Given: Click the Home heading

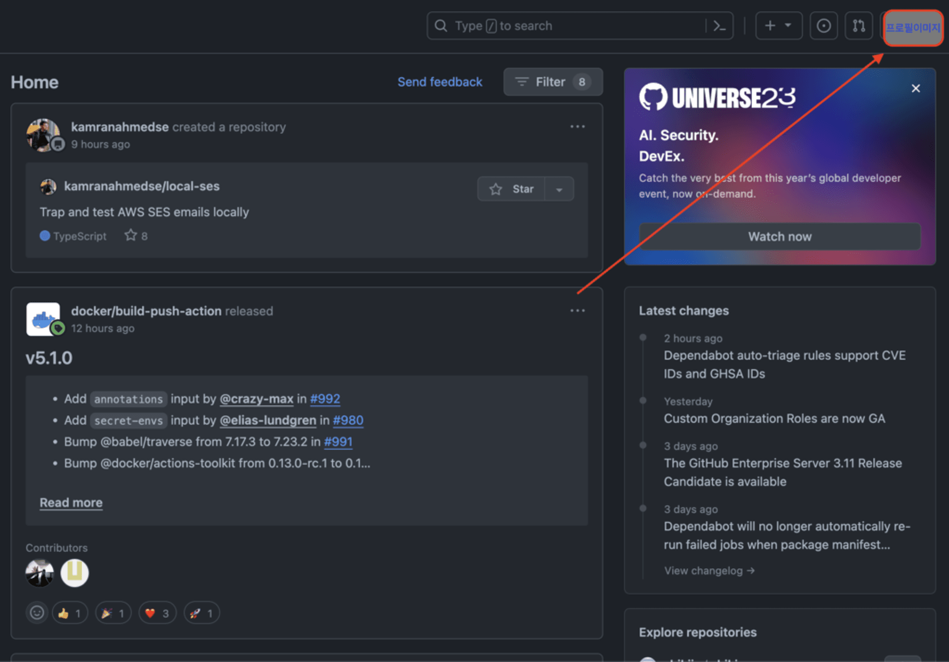Looking at the screenshot, I should coord(35,82).
